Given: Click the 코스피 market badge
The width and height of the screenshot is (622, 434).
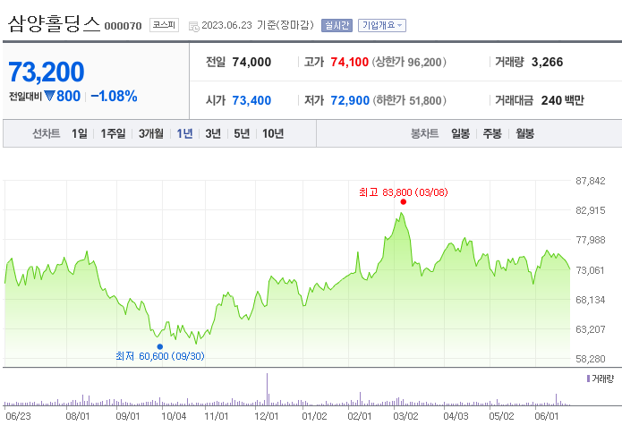Looking at the screenshot, I should [164, 25].
